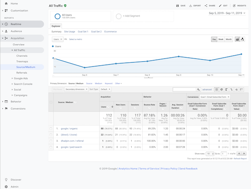Click the Share icon
The height and width of the screenshot is (189, 251).
[206, 5]
